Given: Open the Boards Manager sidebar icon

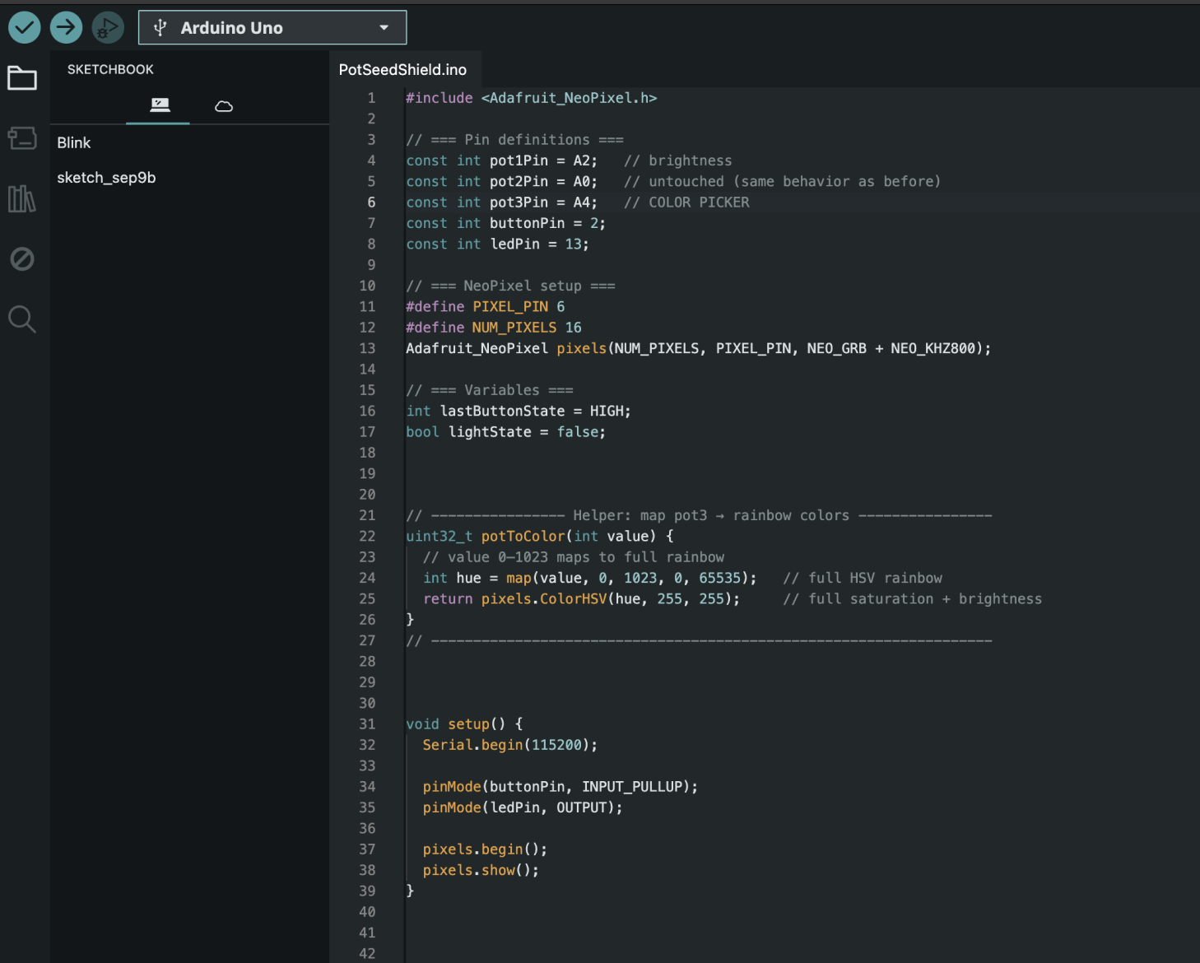Looking at the screenshot, I should click(22, 138).
